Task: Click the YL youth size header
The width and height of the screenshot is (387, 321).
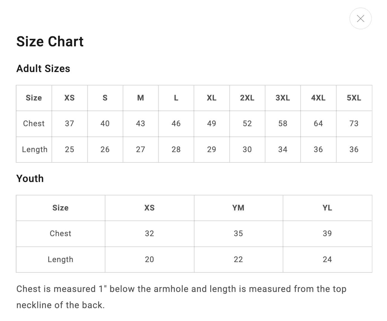Action: [327, 208]
